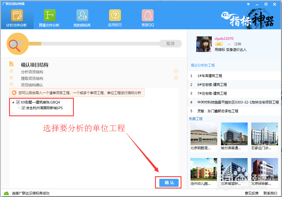
Task: Open the title bar dropdown menu arrow
Action: pyautogui.click(x=248, y=4)
